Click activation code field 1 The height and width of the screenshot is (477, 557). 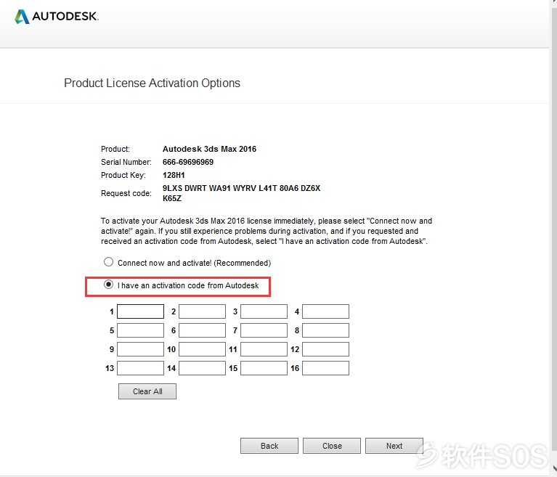140,311
